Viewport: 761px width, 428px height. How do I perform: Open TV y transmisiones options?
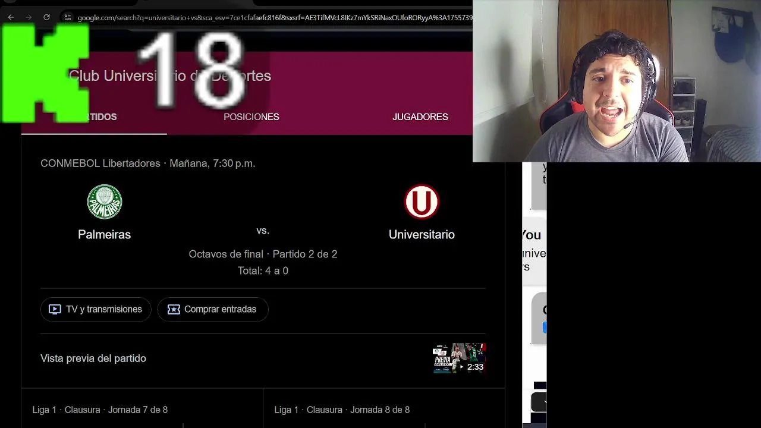[x=96, y=310]
